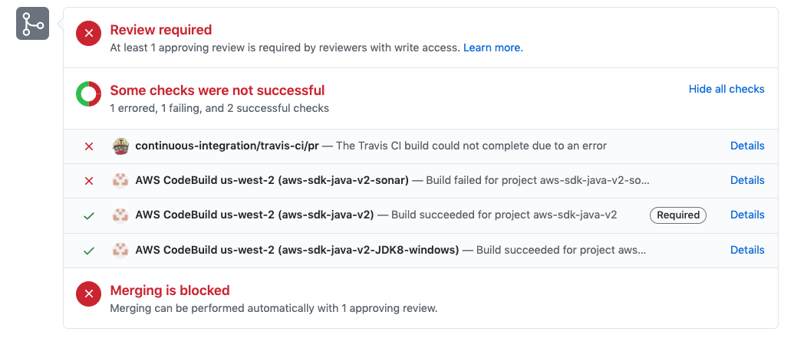Viewport: 794px width, 338px height.
Task: Click the continuous-integration/travis-ci/pr check name
Action: tap(227, 146)
